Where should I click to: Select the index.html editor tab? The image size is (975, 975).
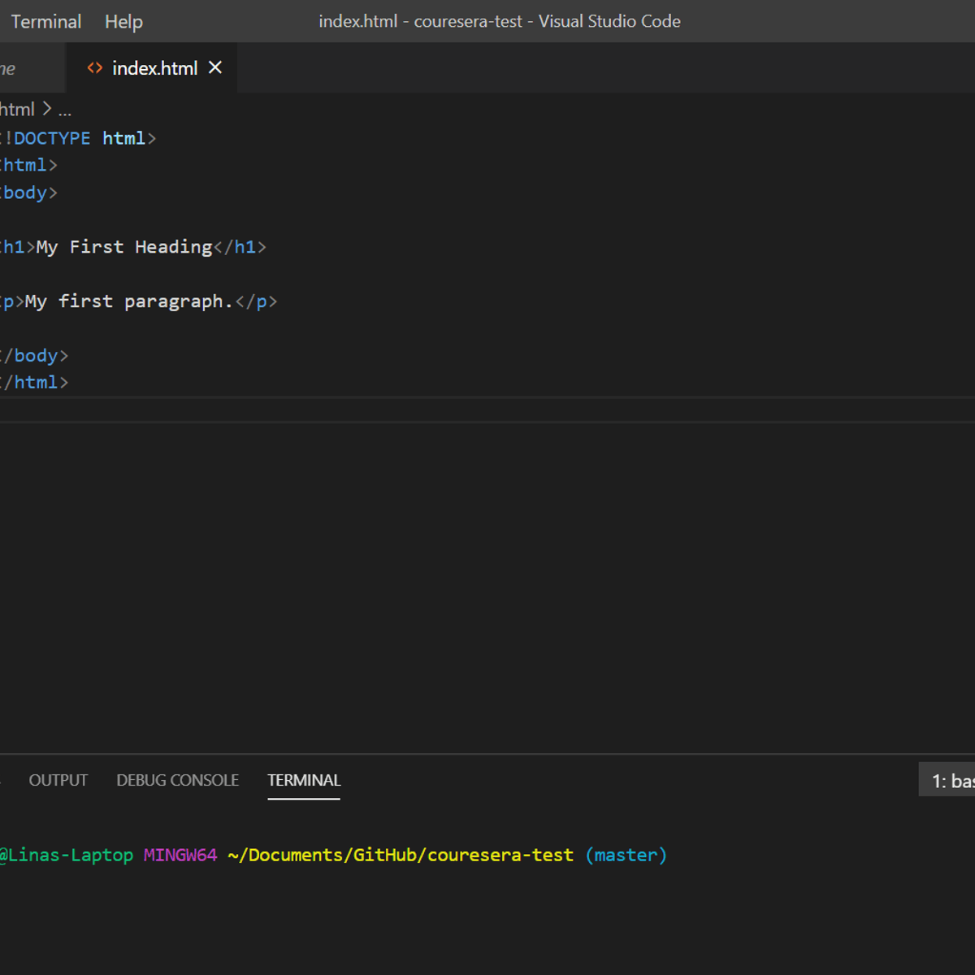[x=154, y=67]
